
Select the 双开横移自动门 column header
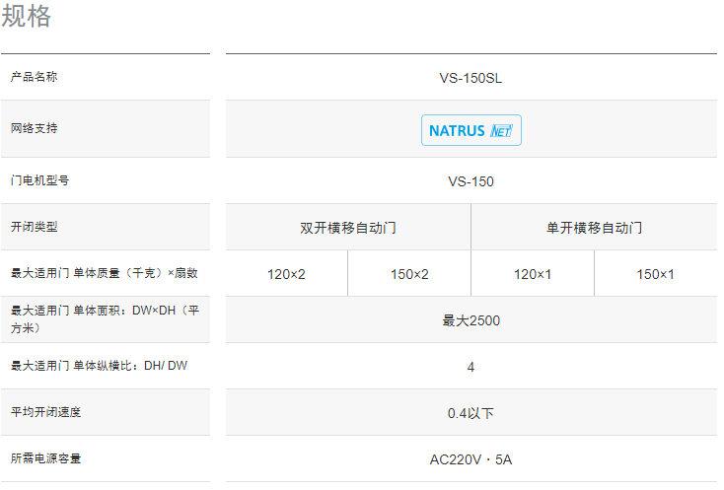(348, 228)
